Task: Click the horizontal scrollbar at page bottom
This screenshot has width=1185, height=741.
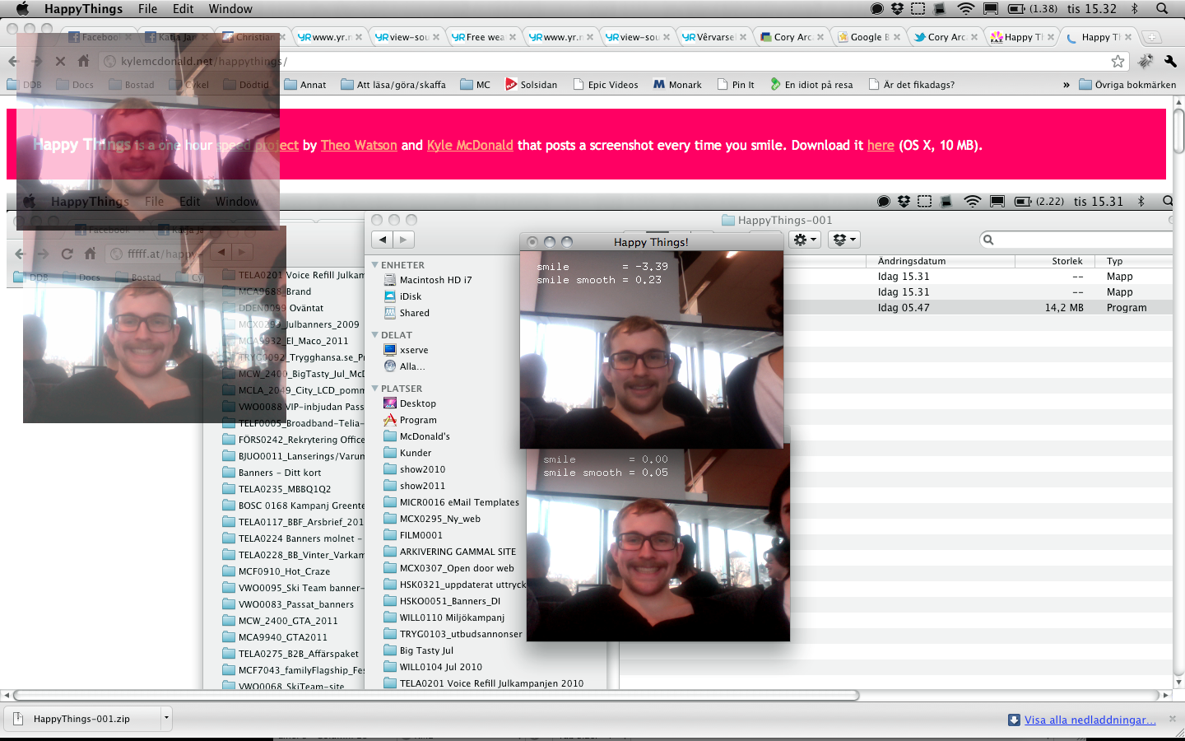Action: coord(436,695)
